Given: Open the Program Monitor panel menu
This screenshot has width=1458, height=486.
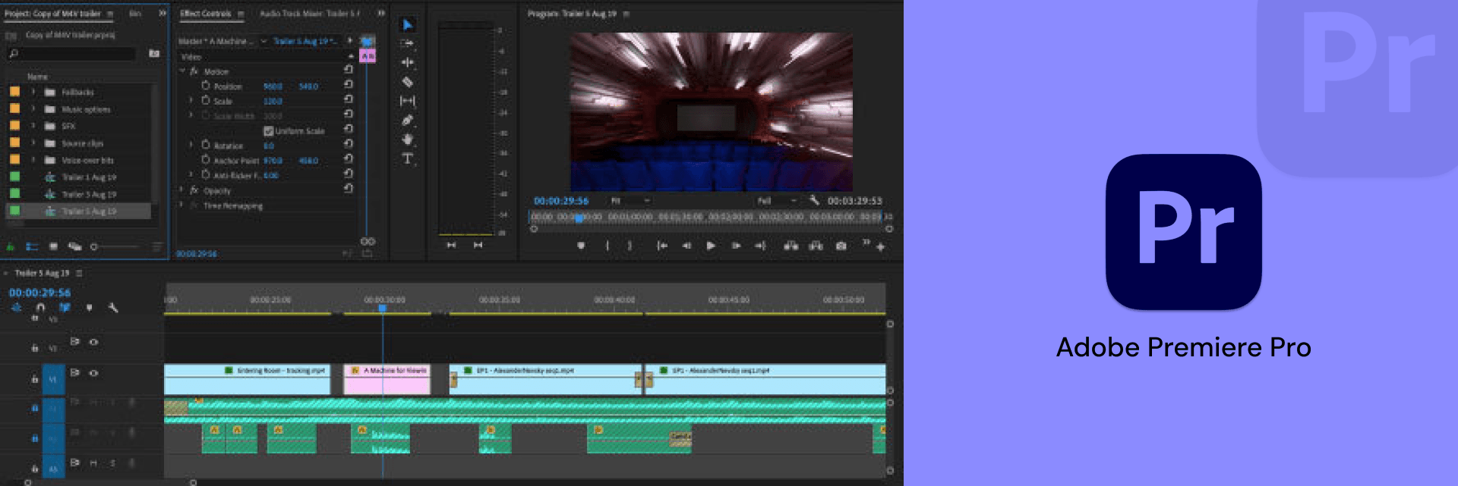Looking at the screenshot, I should [626, 14].
